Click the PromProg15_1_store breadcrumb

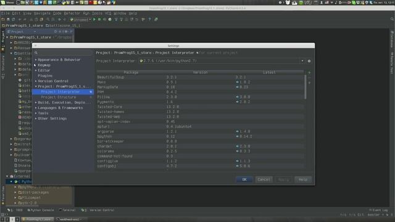click(22, 26)
